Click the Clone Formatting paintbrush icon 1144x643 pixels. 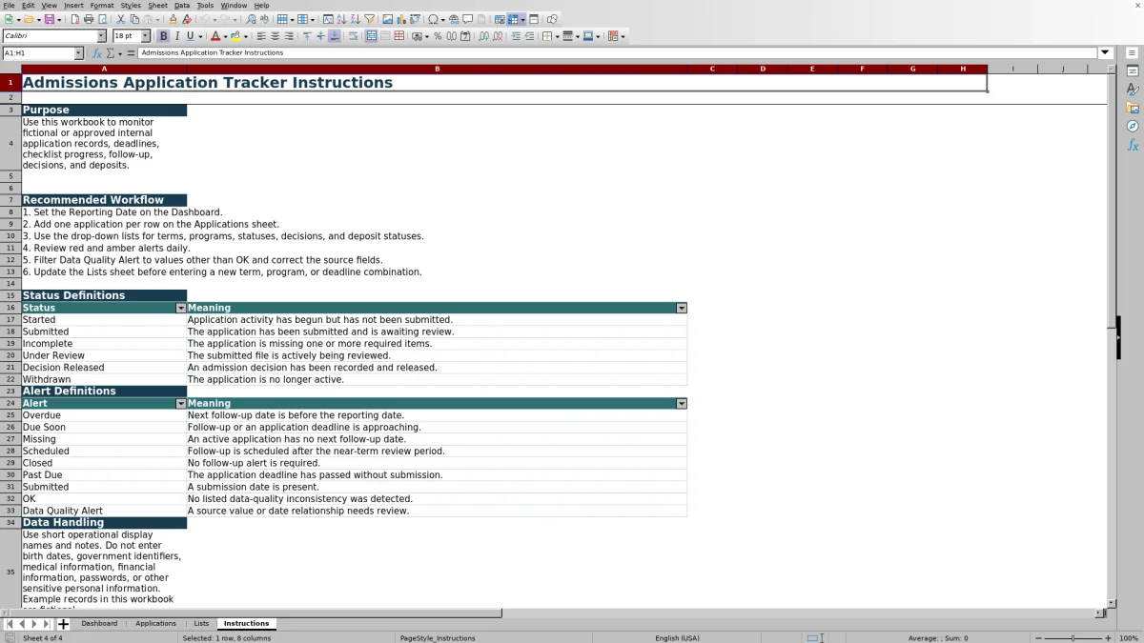[173, 19]
